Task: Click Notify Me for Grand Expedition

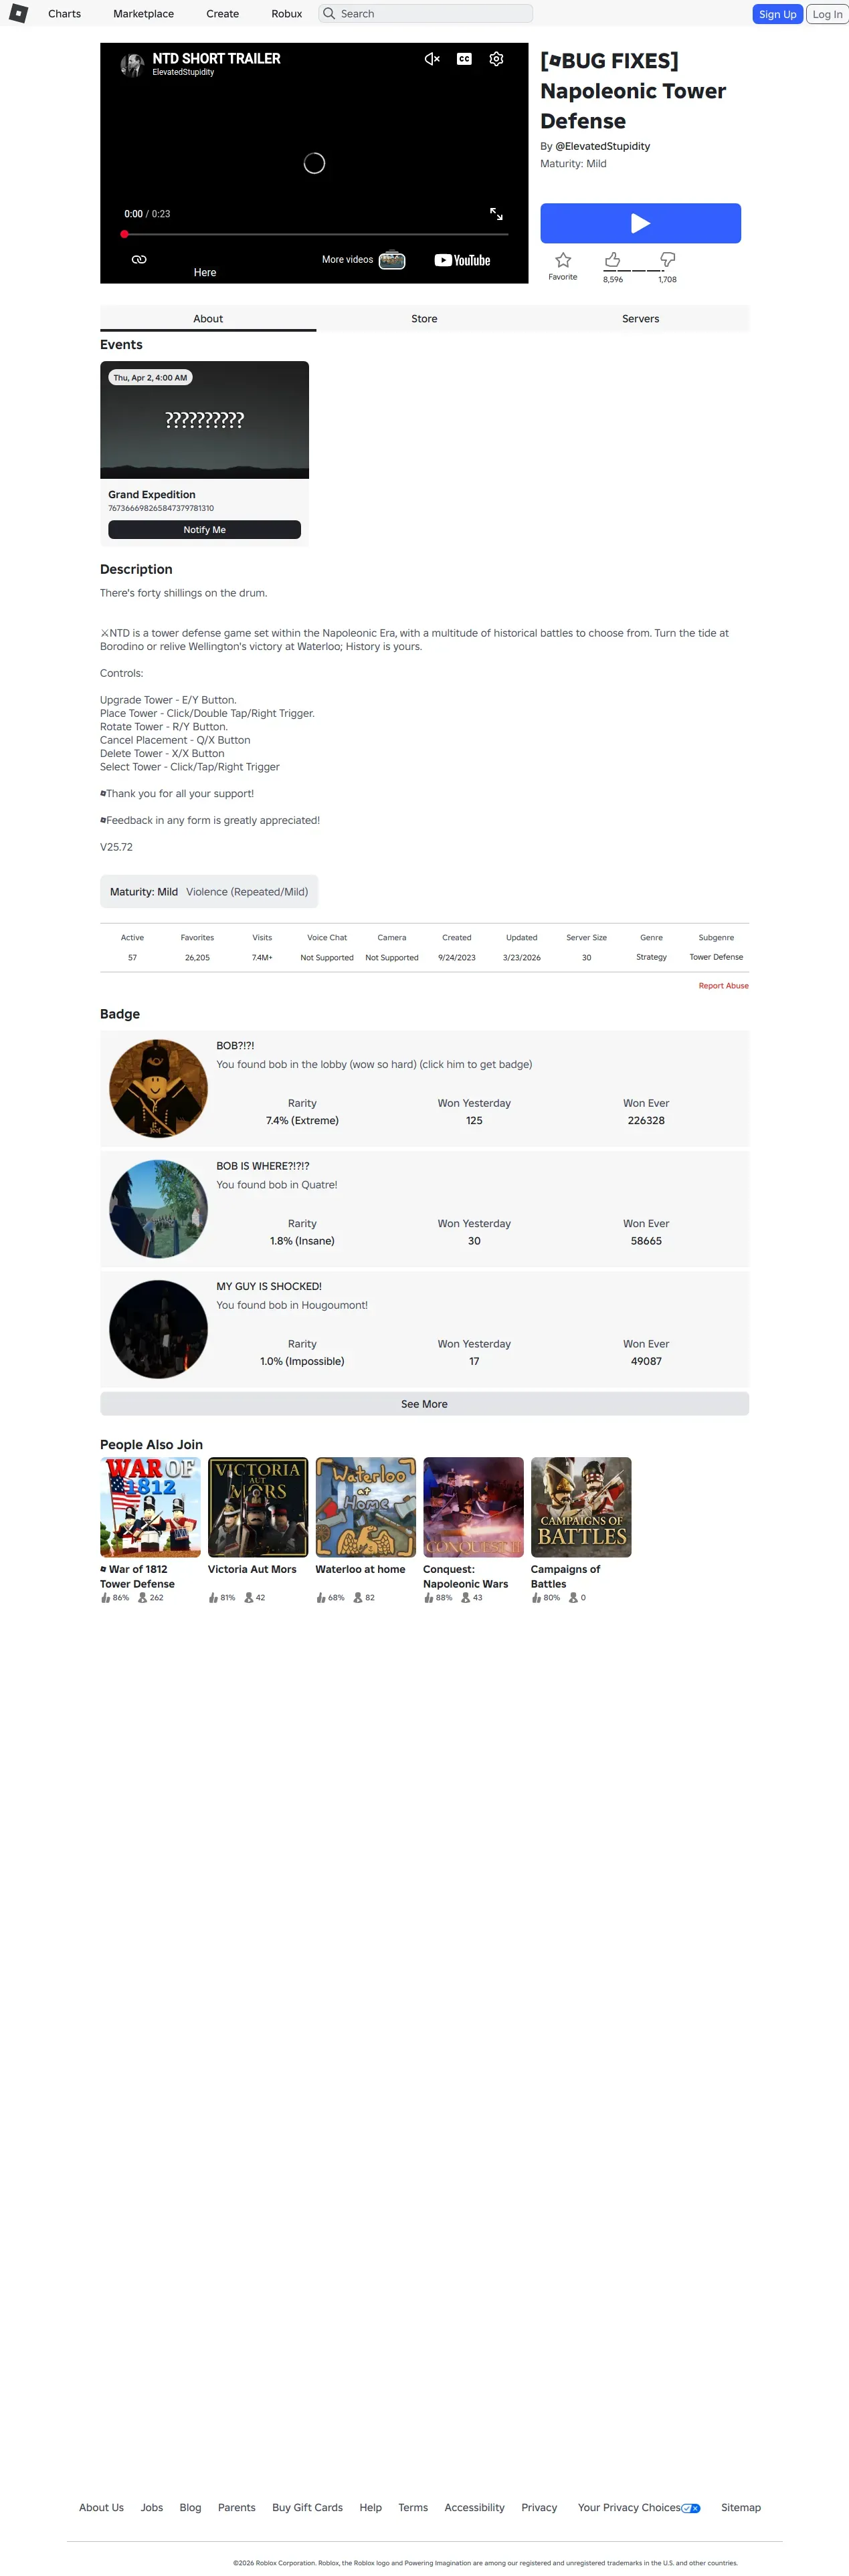Action: pyautogui.click(x=204, y=530)
